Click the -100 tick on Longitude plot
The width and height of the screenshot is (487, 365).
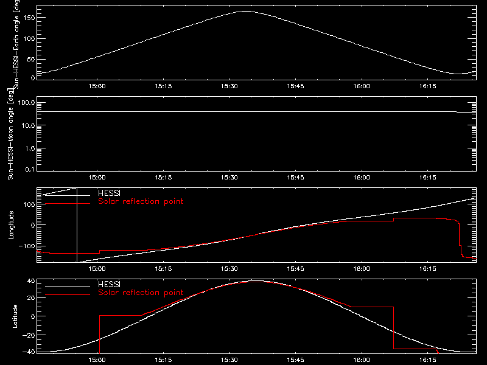[x=27, y=246]
